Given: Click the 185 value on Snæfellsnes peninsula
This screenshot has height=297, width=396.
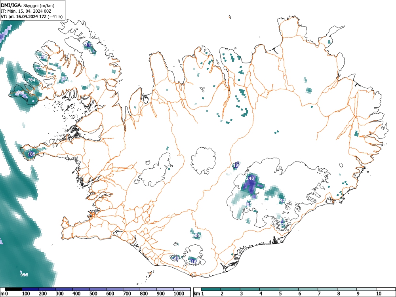Looking at the screenshot, I should pos(32,154).
